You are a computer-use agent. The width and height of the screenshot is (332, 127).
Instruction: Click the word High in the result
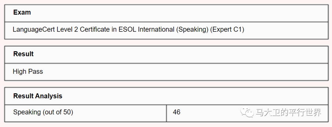pyautogui.click(x=19, y=72)
